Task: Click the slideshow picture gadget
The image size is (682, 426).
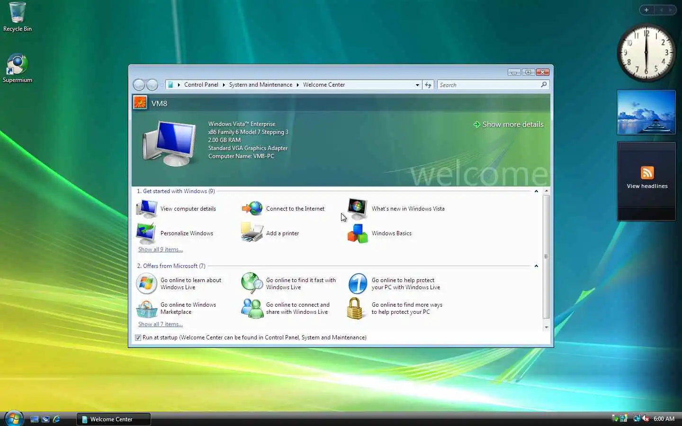Action: 646,113
